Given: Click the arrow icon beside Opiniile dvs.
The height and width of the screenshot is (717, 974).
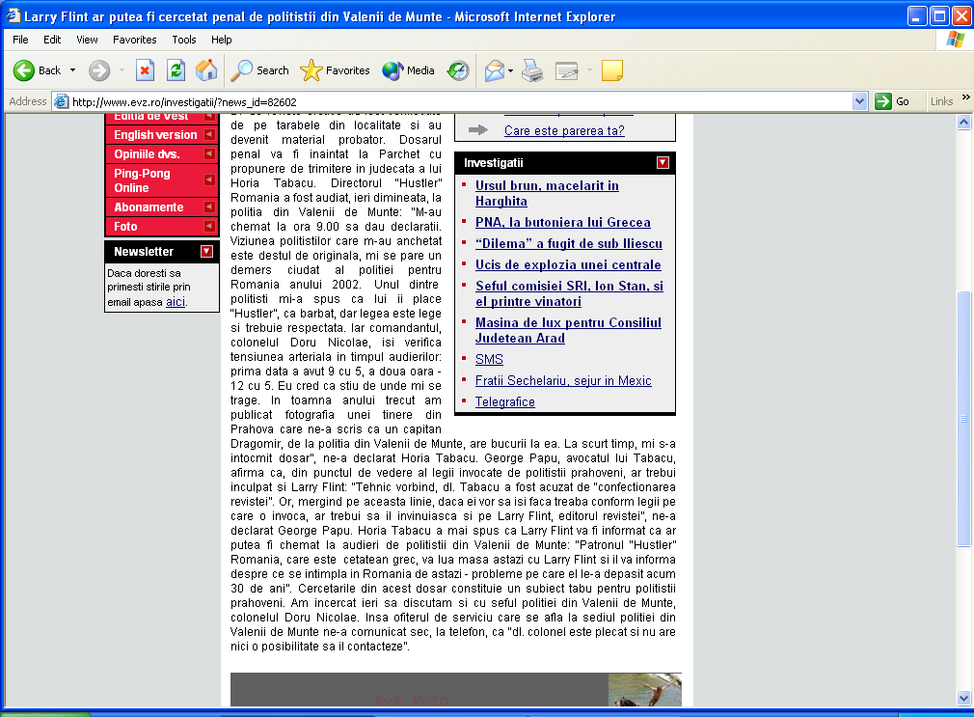Looking at the screenshot, I should point(209,153).
